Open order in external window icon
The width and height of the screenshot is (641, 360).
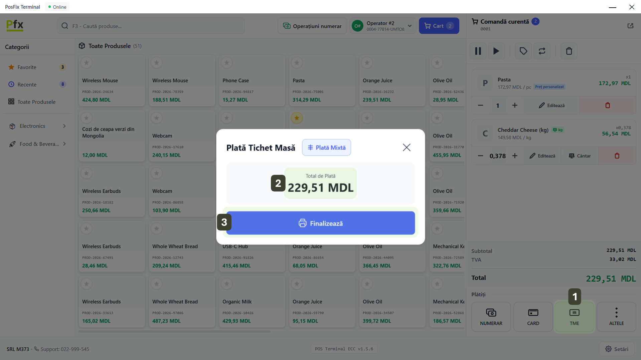point(630,26)
